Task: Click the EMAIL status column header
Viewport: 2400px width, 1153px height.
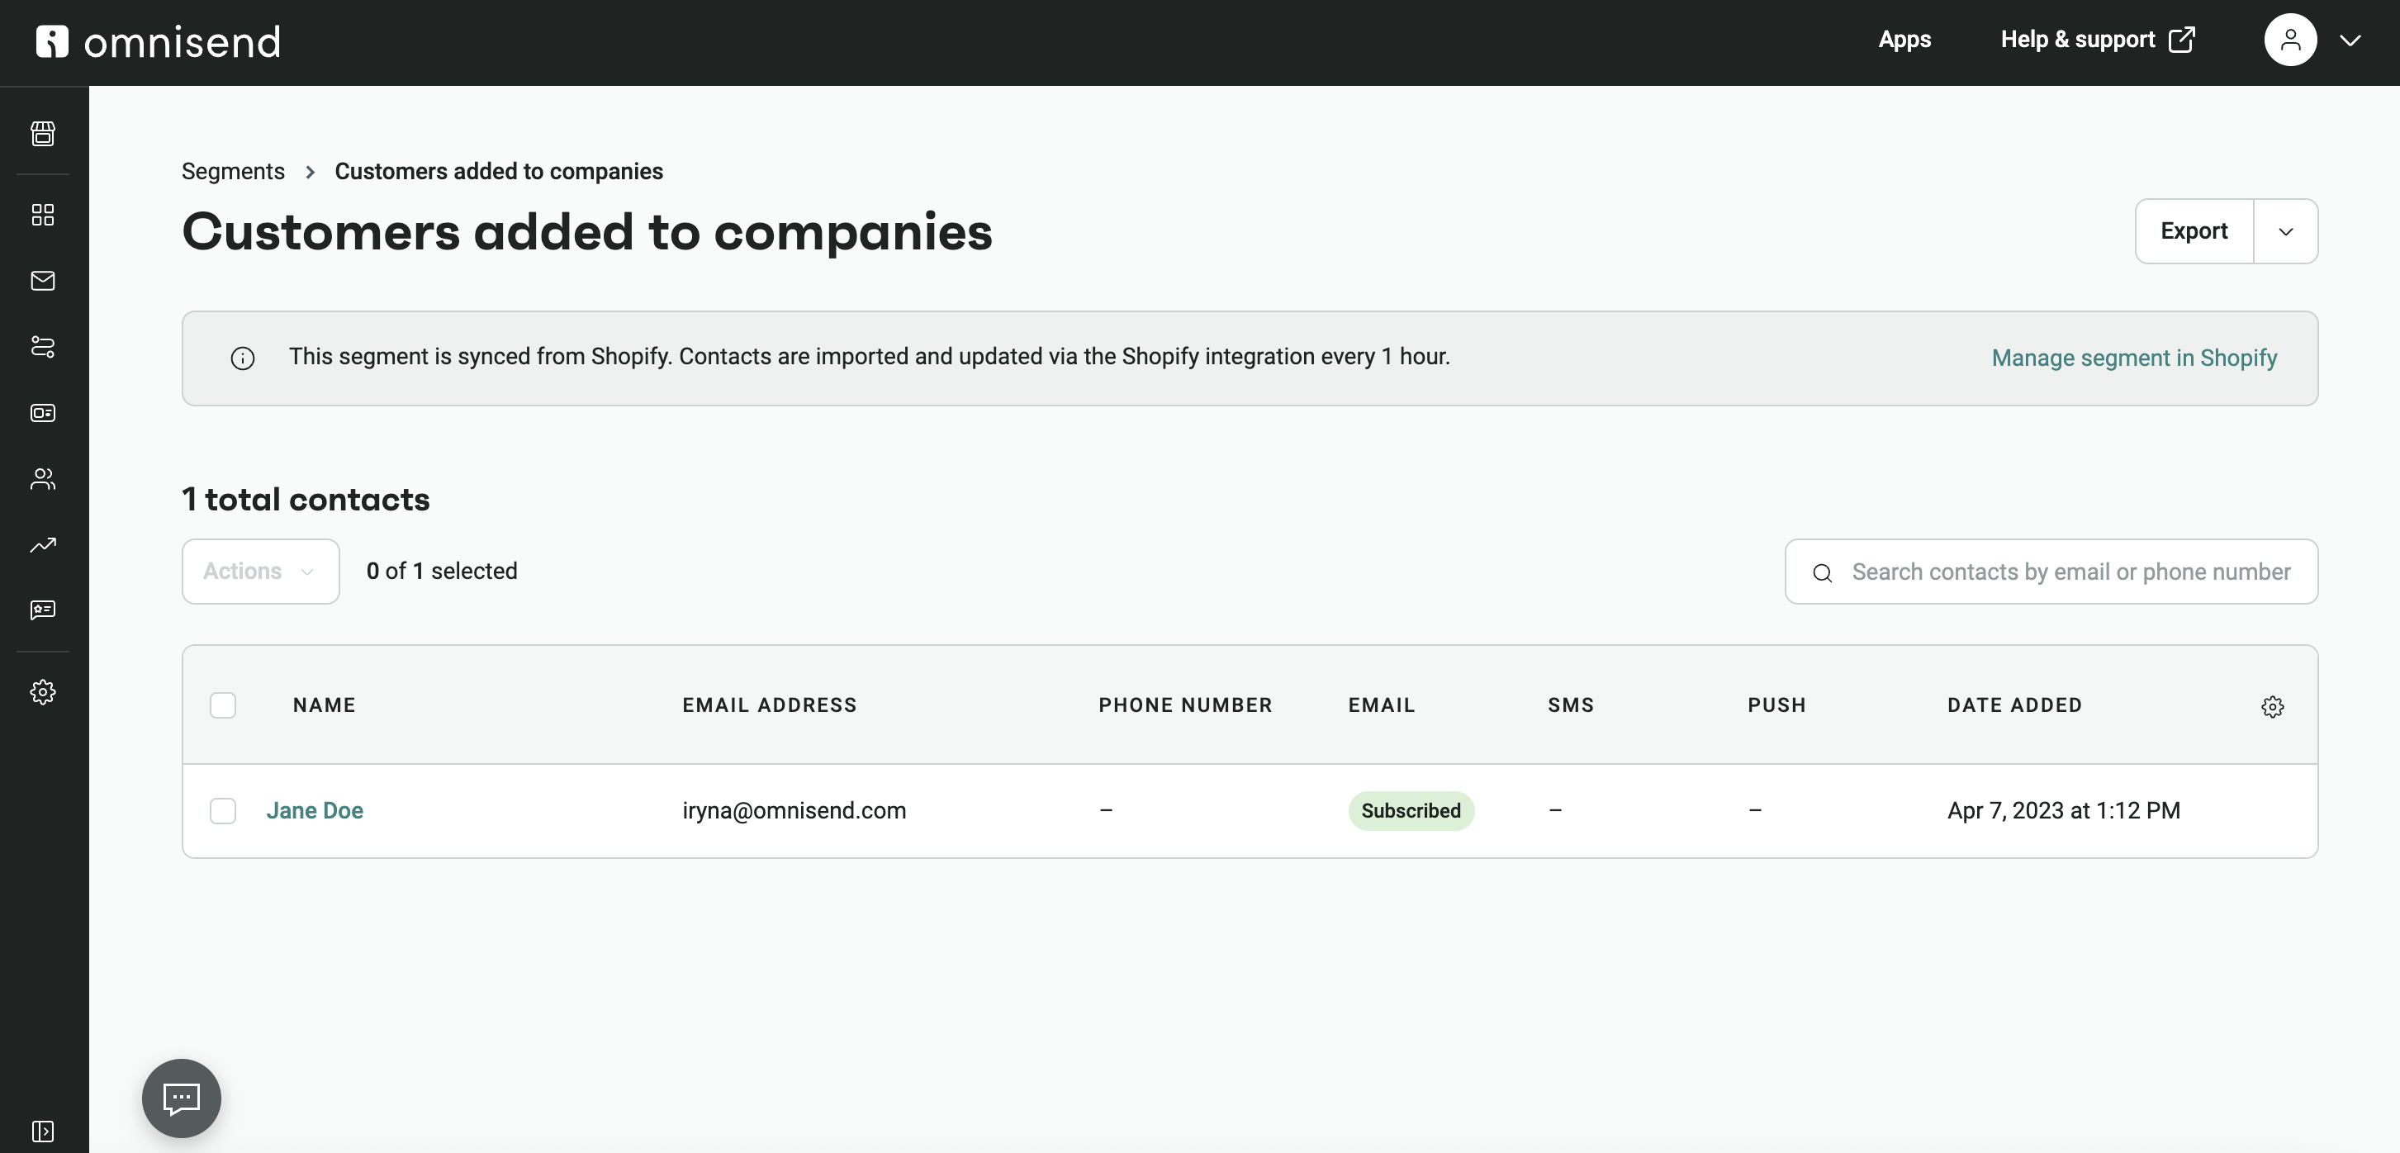Action: pos(1382,705)
